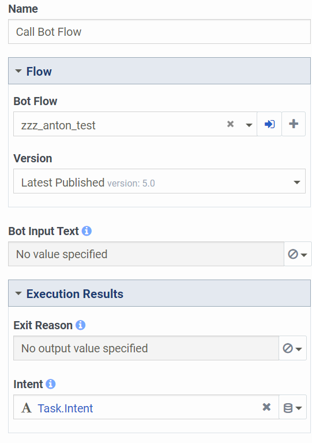The width and height of the screenshot is (312, 443).
Task: Show info tooltip for Exit Reason
Action: coord(80,325)
